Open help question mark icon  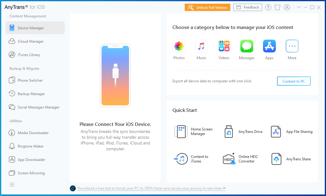click(268, 7)
